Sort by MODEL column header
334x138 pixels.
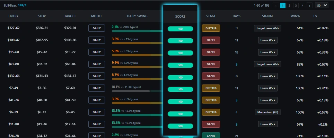tap(97, 16)
